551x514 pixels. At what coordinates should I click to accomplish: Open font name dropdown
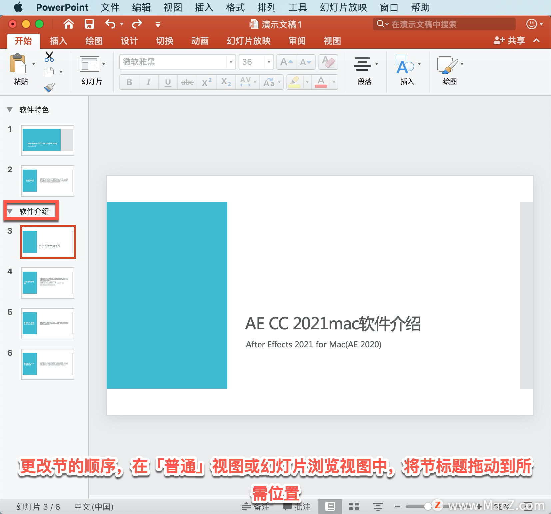(231, 62)
